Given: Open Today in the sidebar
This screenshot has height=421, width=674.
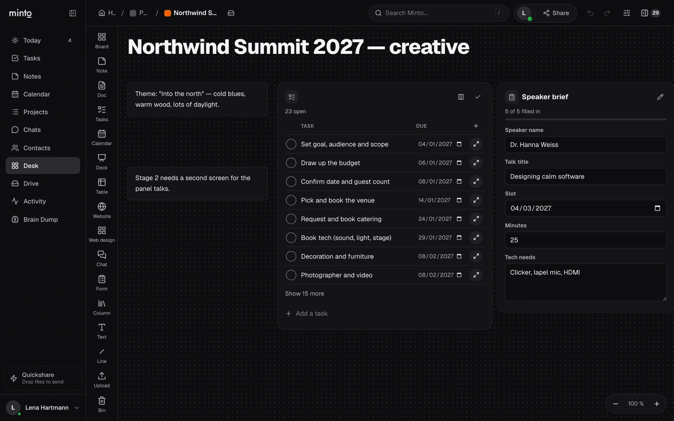Looking at the screenshot, I should (43, 40).
